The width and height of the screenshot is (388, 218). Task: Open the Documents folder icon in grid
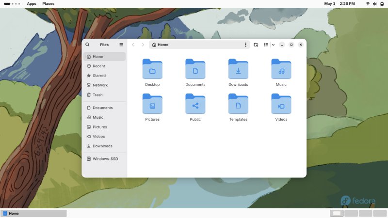195,69
